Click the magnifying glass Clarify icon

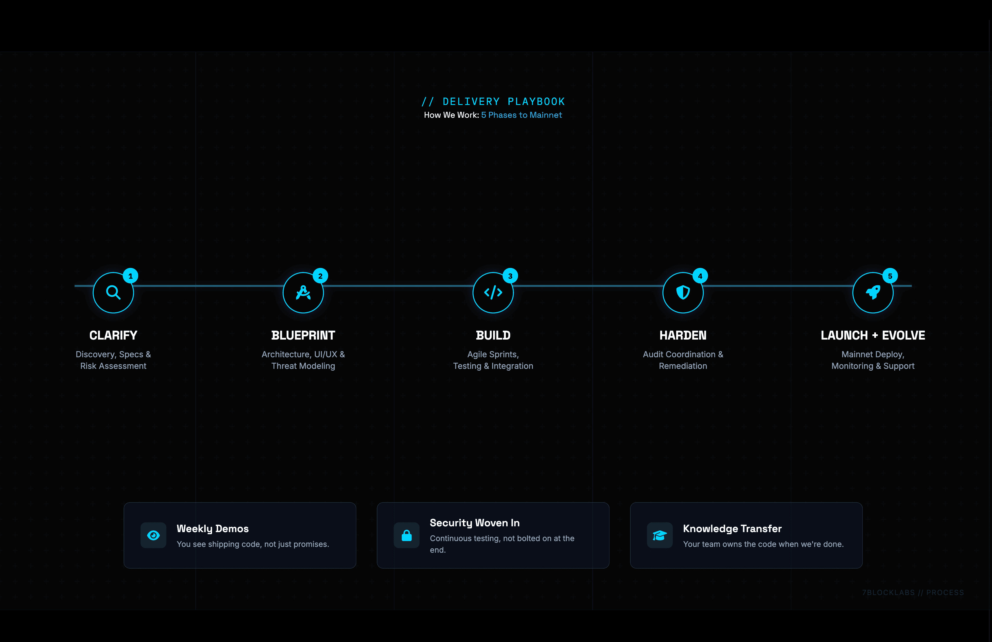tap(113, 293)
